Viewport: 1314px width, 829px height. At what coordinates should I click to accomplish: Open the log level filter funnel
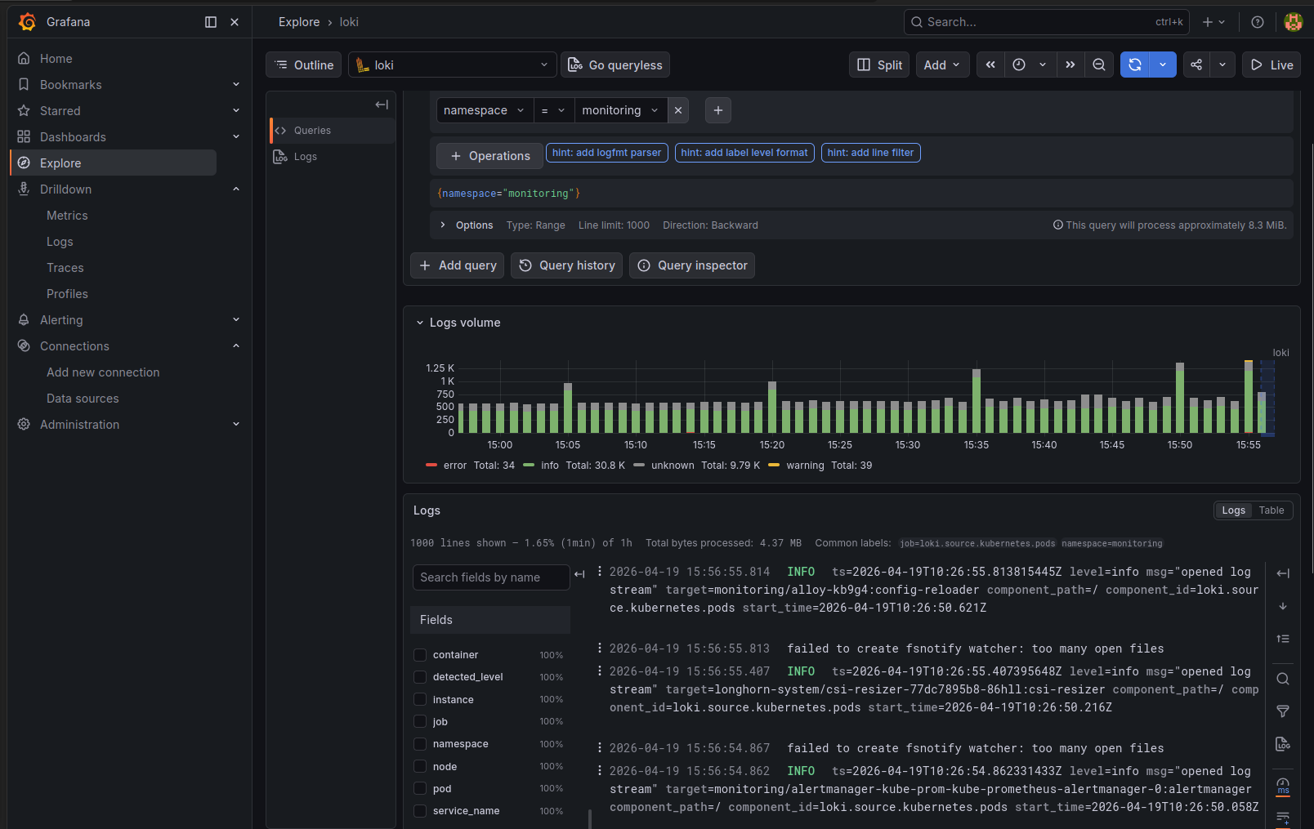1283,711
